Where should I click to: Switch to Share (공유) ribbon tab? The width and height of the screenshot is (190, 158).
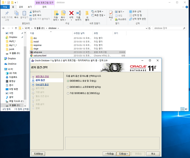pyautogui.click(x=21, y=7)
